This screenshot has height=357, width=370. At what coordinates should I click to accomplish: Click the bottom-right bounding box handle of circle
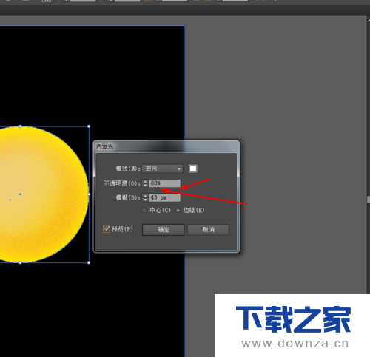pyautogui.click(x=89, y=262)
